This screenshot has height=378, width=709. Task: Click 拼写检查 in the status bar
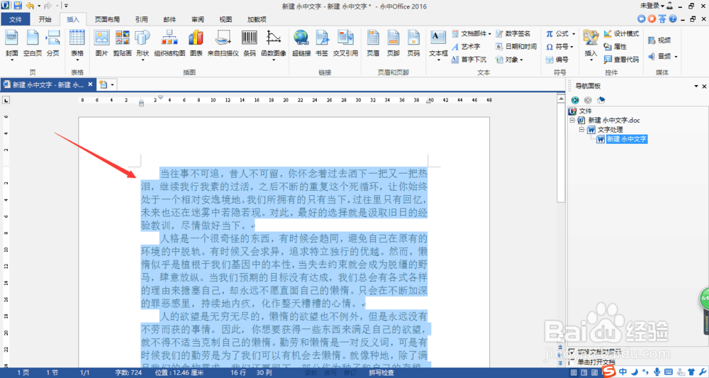(381, 372)
